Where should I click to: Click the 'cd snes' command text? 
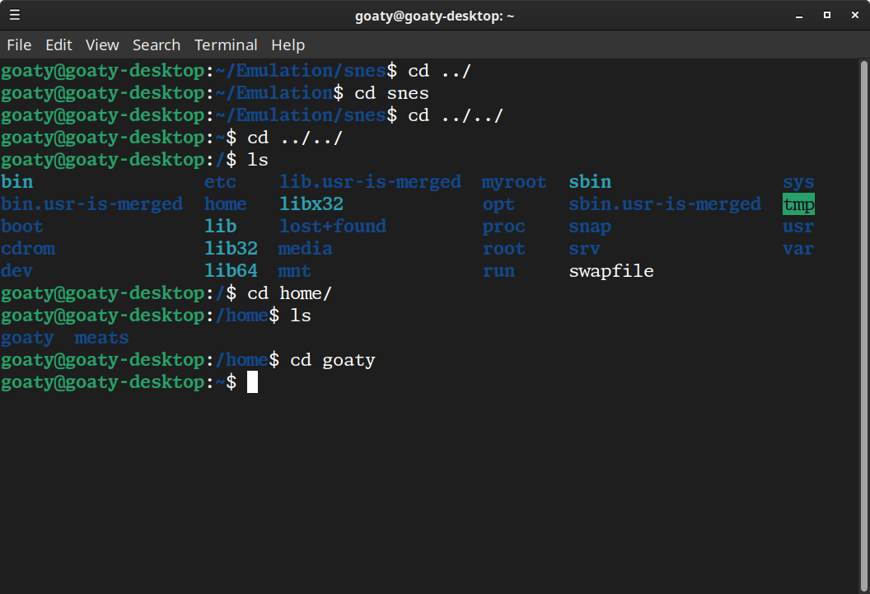coord(391,93)
